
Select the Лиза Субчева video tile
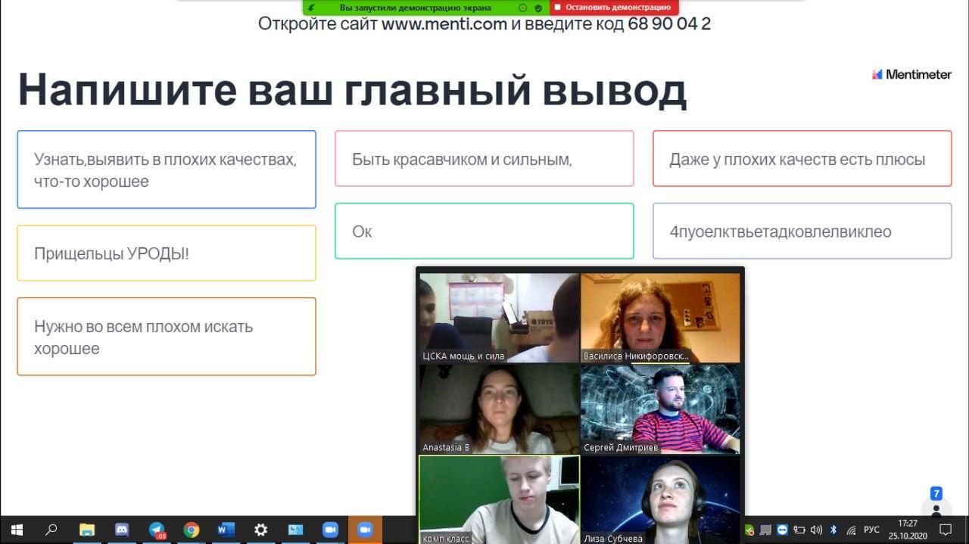point(660,499)
